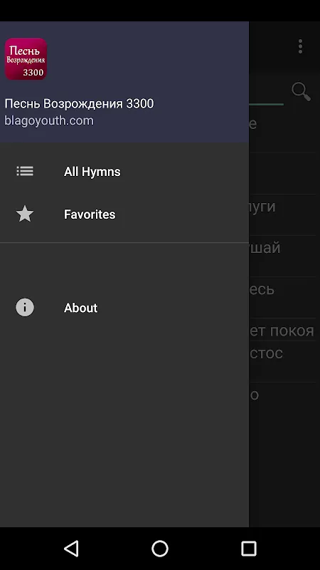Tap the dimmed search input field

coord(266,92)
